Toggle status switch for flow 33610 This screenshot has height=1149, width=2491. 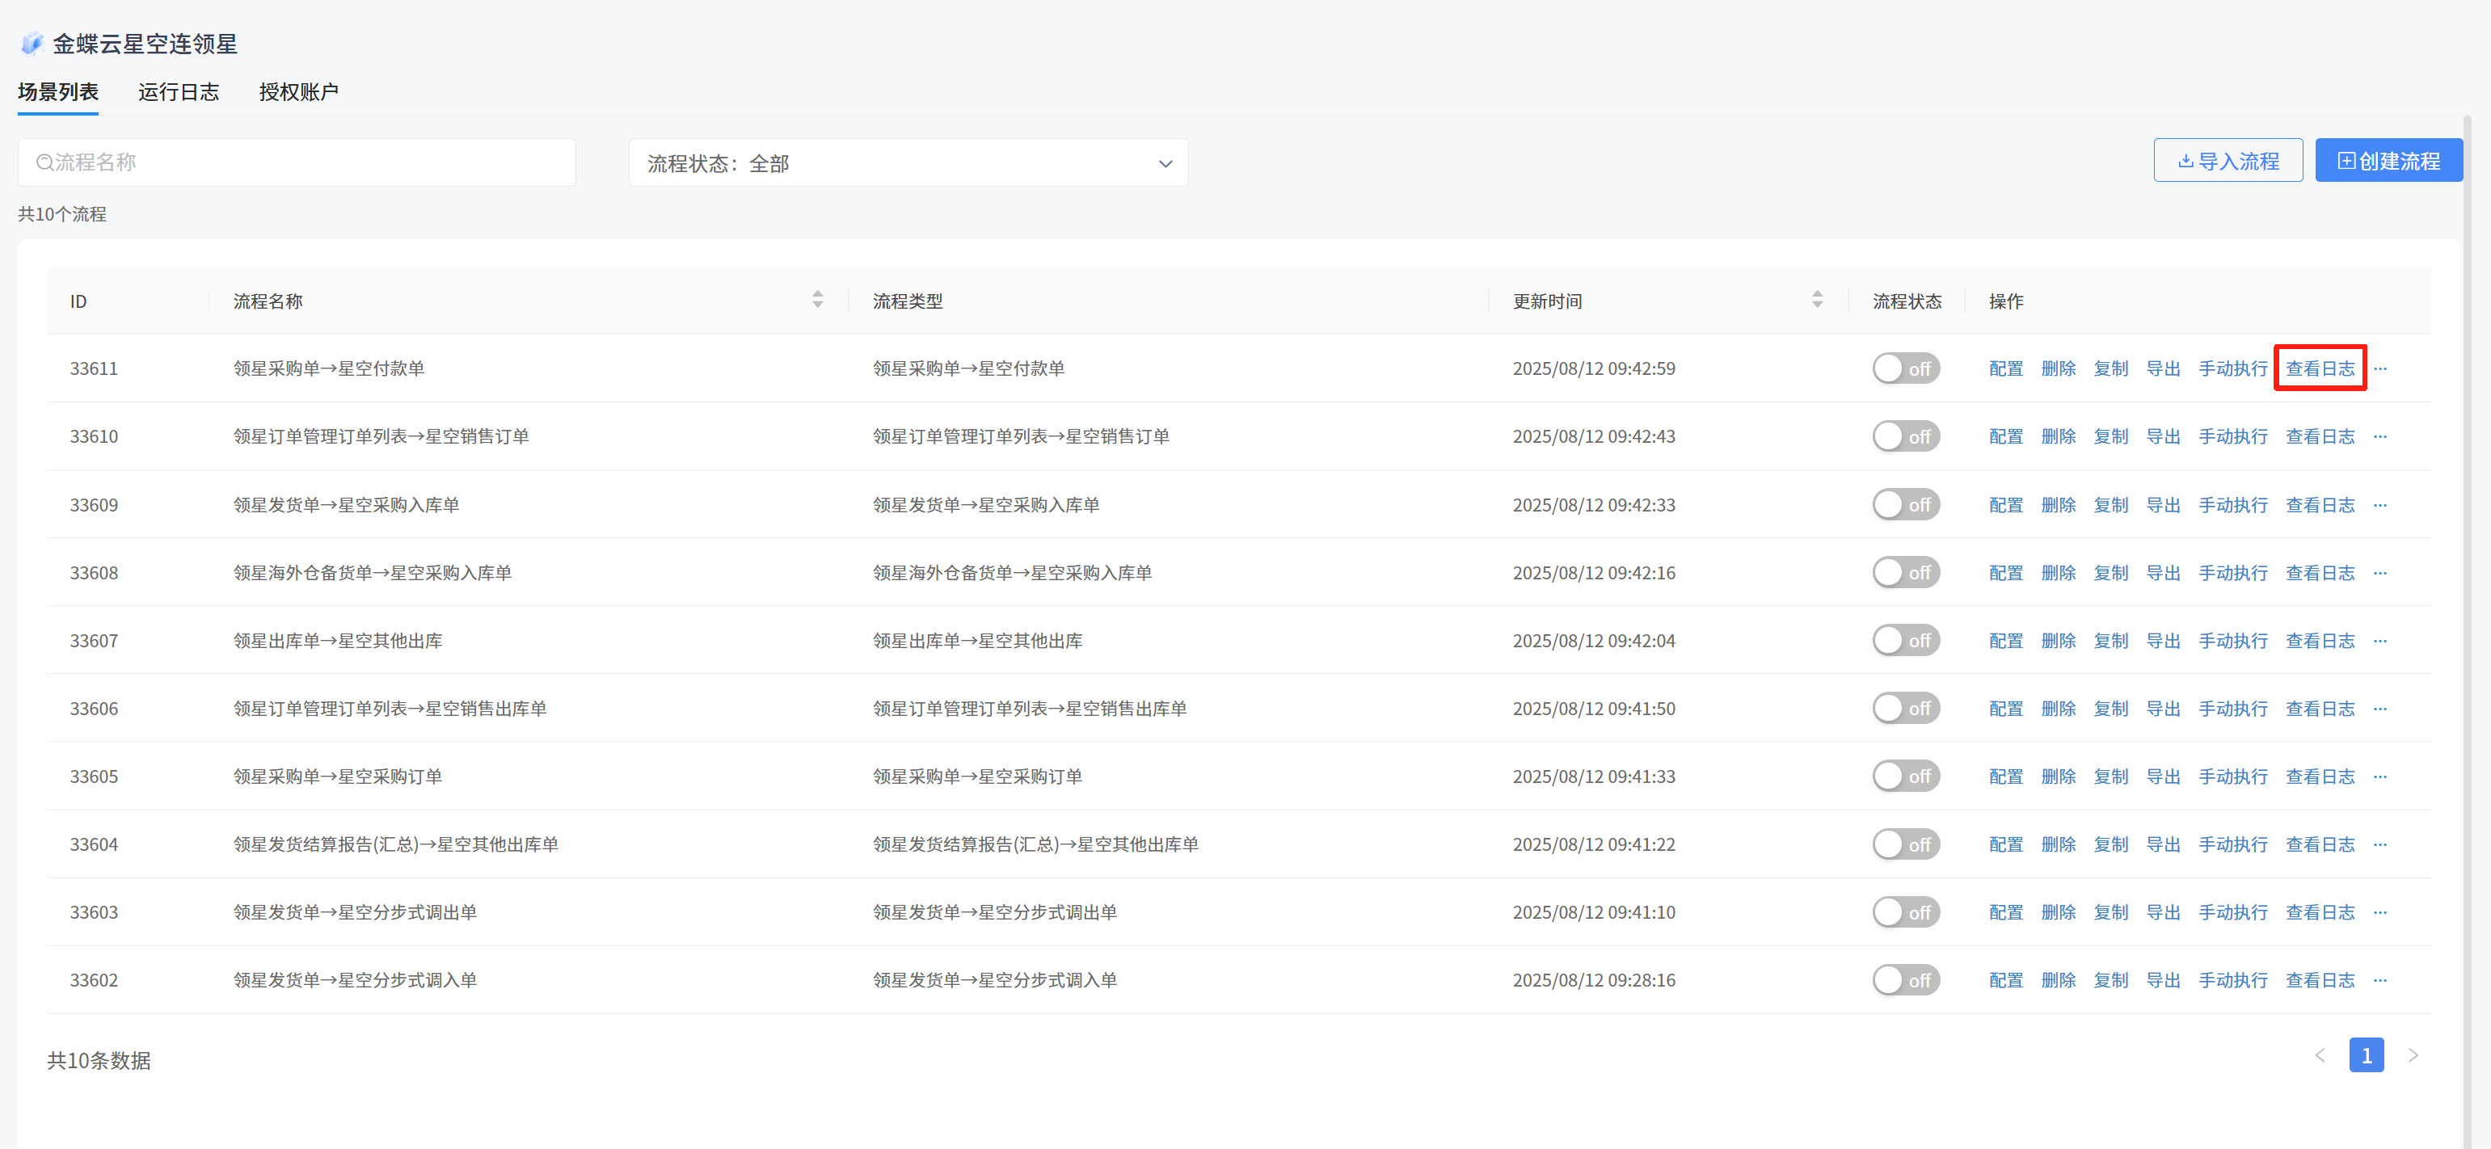pos(1906,437)
